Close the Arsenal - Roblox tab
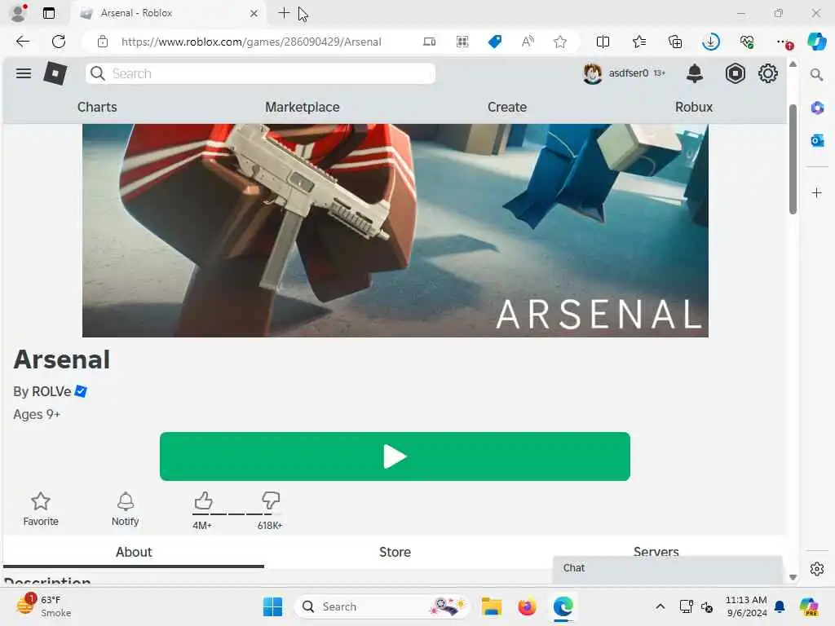Screen dimensions: 835x626 tap(254, 13)
